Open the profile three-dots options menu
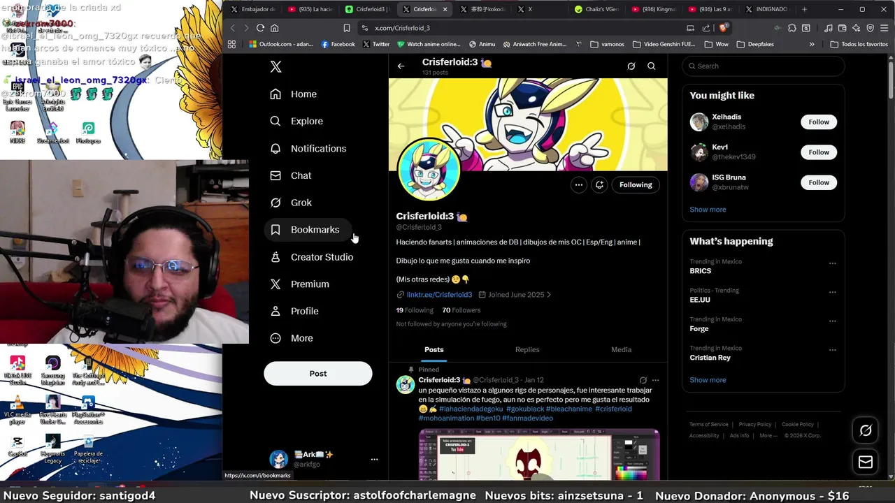The width and height of the screenshot is (895, 503). [578, 185]
